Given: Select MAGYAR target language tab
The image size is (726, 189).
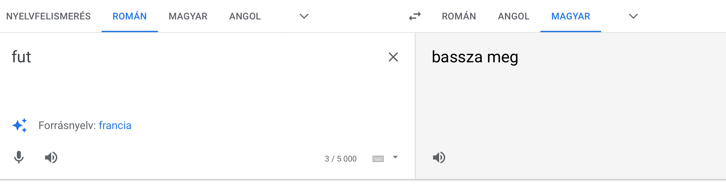Looking at the screenshot, I should [x=570, y=16].
